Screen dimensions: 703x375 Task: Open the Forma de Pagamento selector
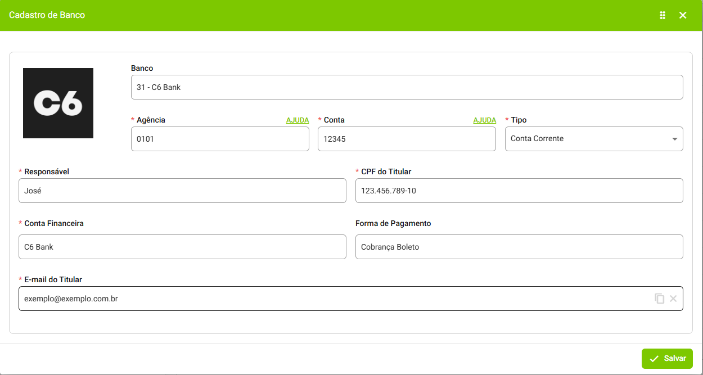(519, 247)
